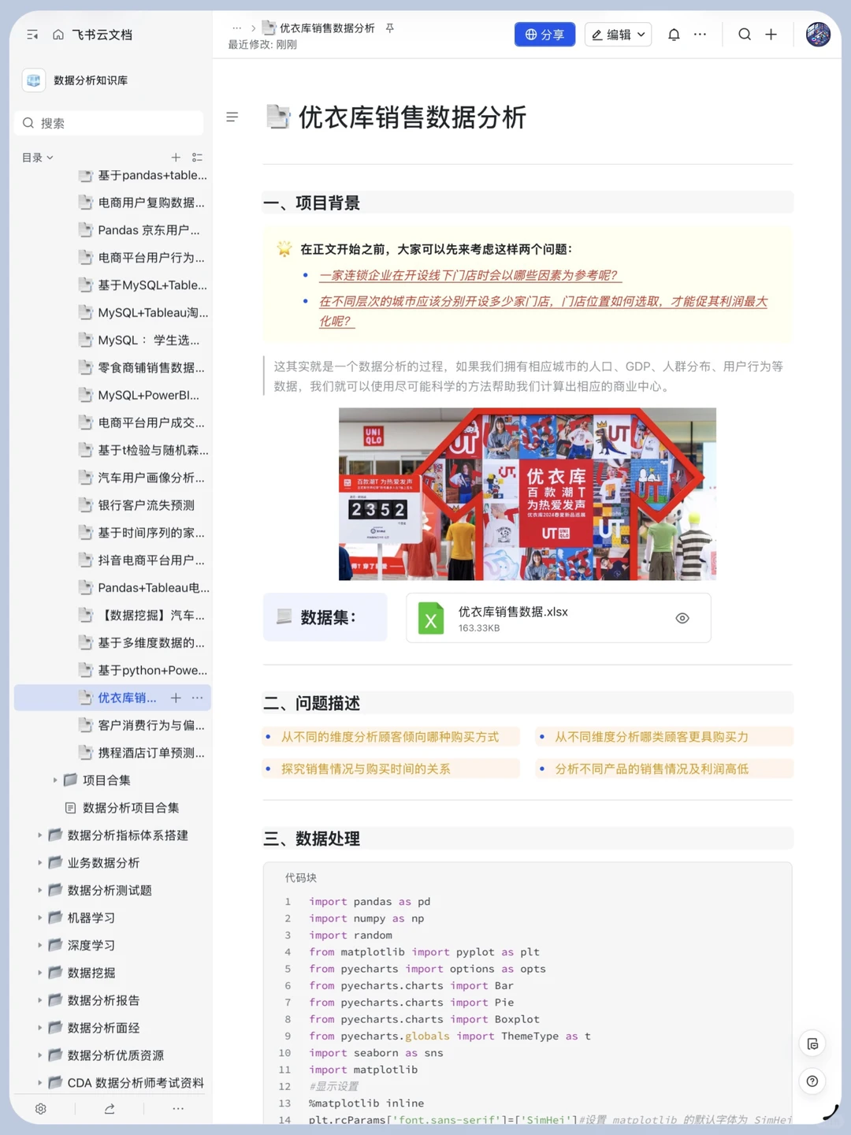
Task: Open the 数据分析知识库 knowledge base icon
Action: 33,80
